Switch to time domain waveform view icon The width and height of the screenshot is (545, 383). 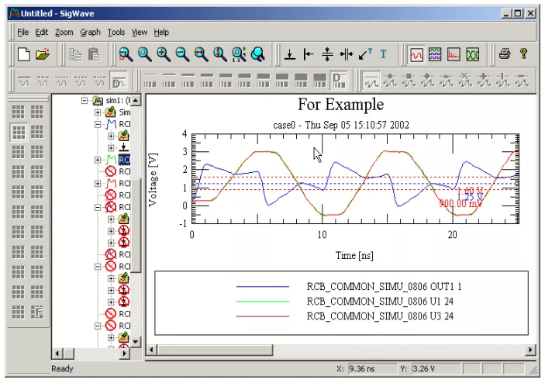pyautogui.click(x=416, y=54)
